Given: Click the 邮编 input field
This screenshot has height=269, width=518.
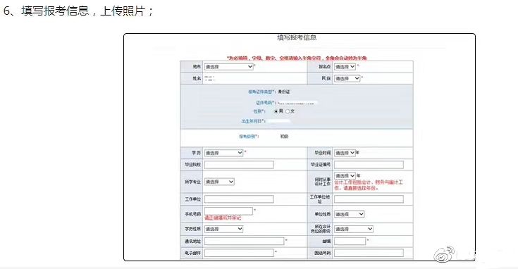Looking at the screenshot, I should (x=350, y=242).
